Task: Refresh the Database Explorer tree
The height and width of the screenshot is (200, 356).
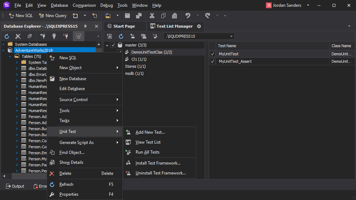Action: (7, 36)
